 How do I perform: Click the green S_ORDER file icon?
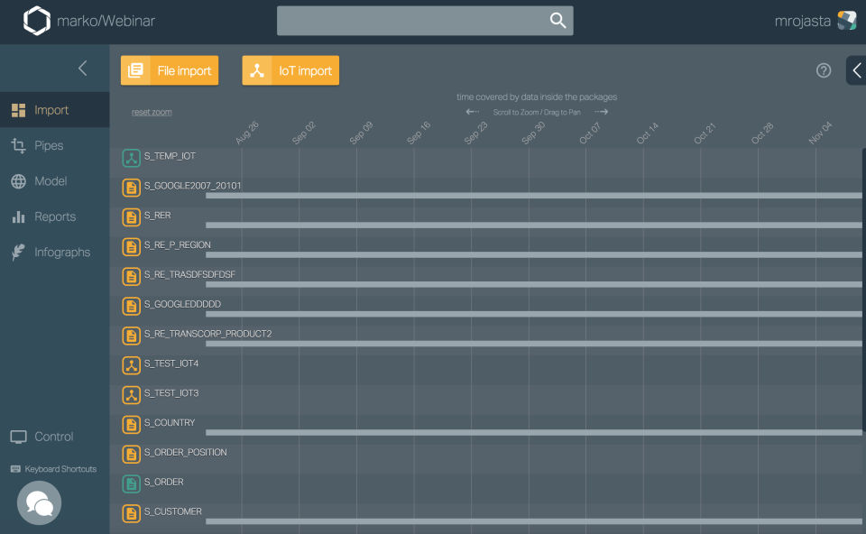pos(131,483)
